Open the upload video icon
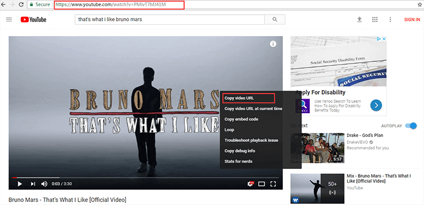 [360, 20]
